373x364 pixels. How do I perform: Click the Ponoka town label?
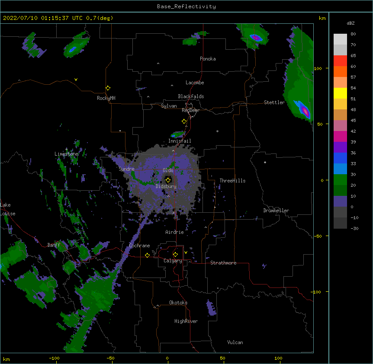pos(208,59)
